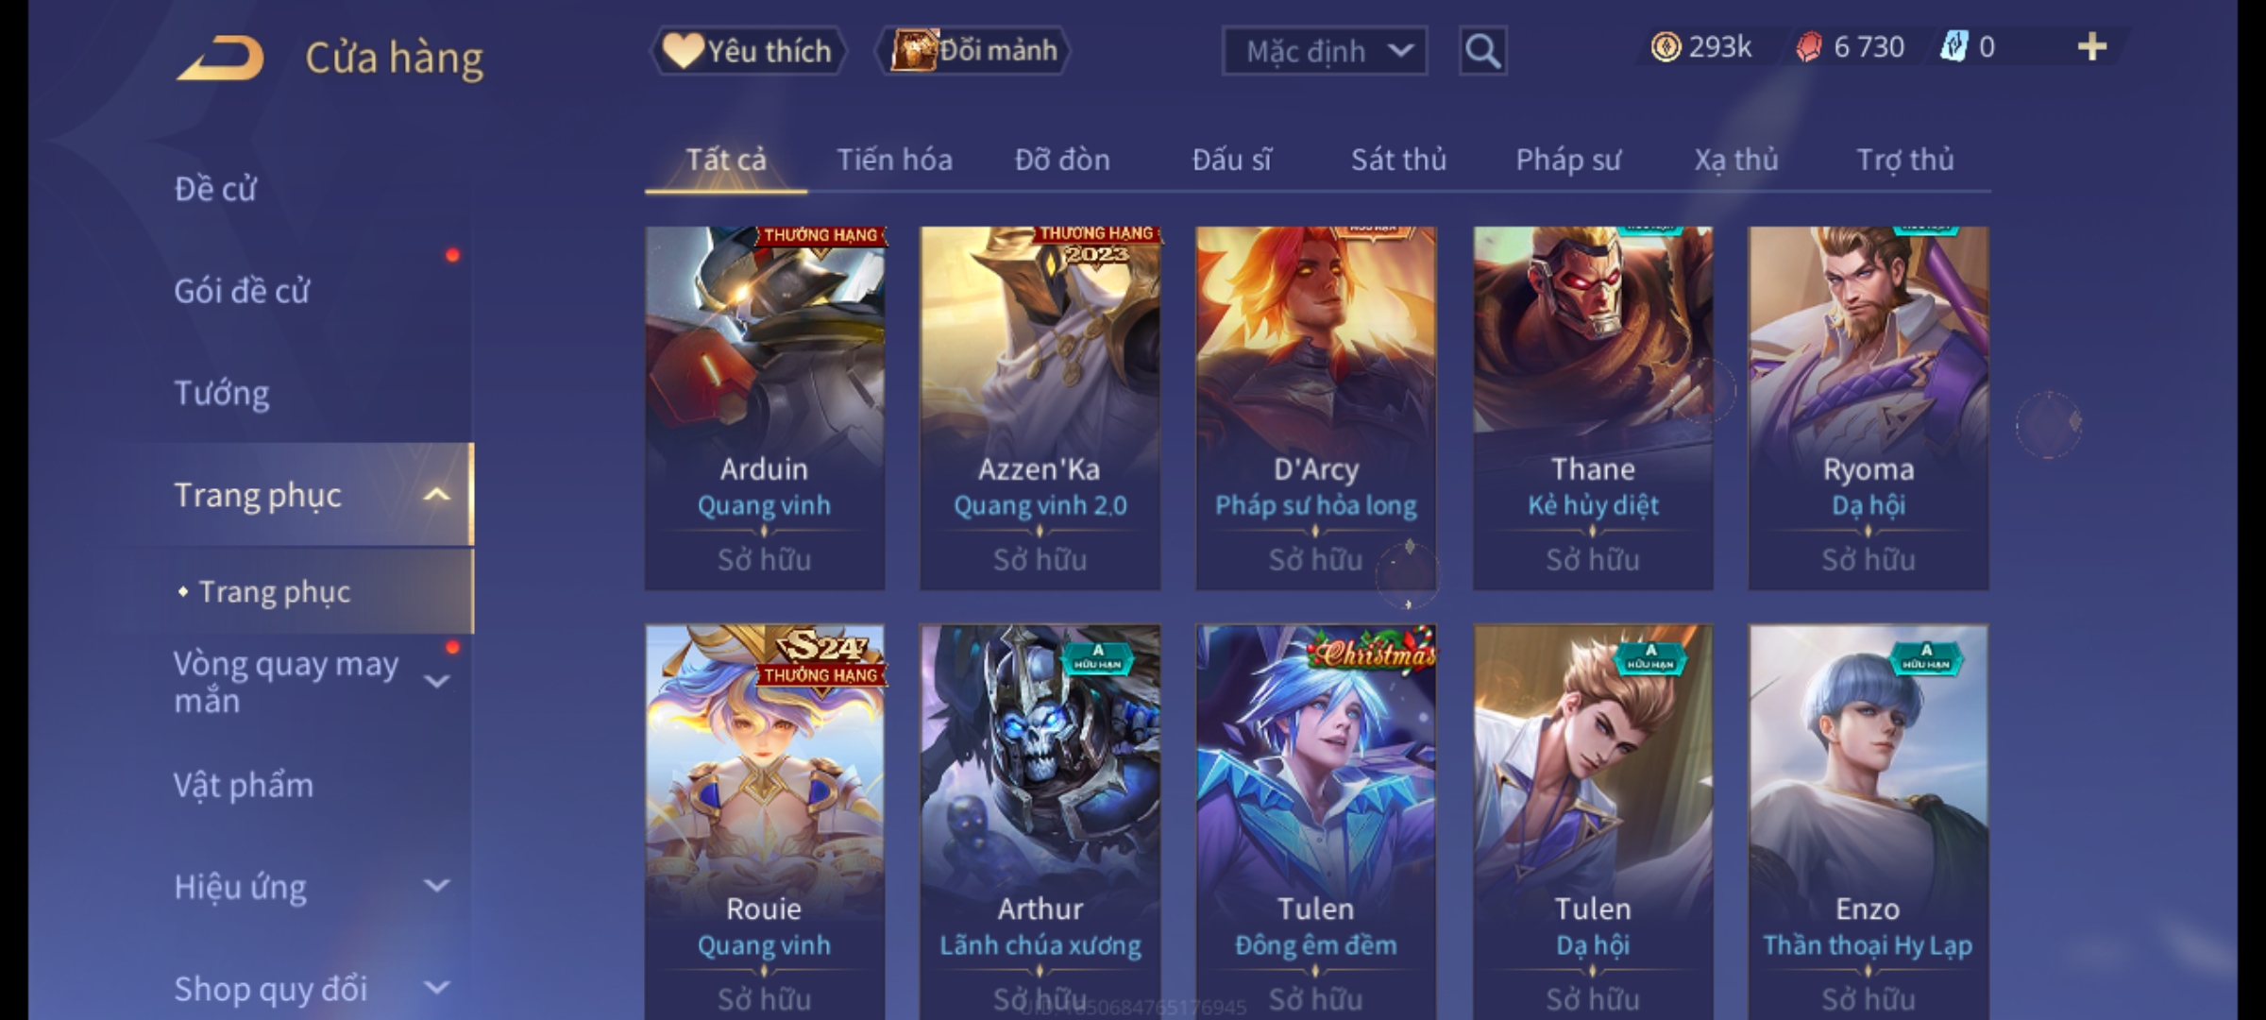Image resolution: width=2266 pixels, height=1020 pixels.
Task: Open Gói đề cử in sidebar
Action: (x=242, y=291)
